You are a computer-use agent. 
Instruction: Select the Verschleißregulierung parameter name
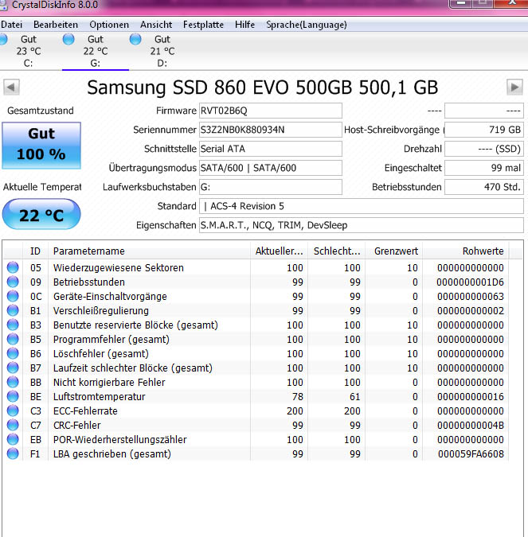pyautogui.click(x=101, y=310)
